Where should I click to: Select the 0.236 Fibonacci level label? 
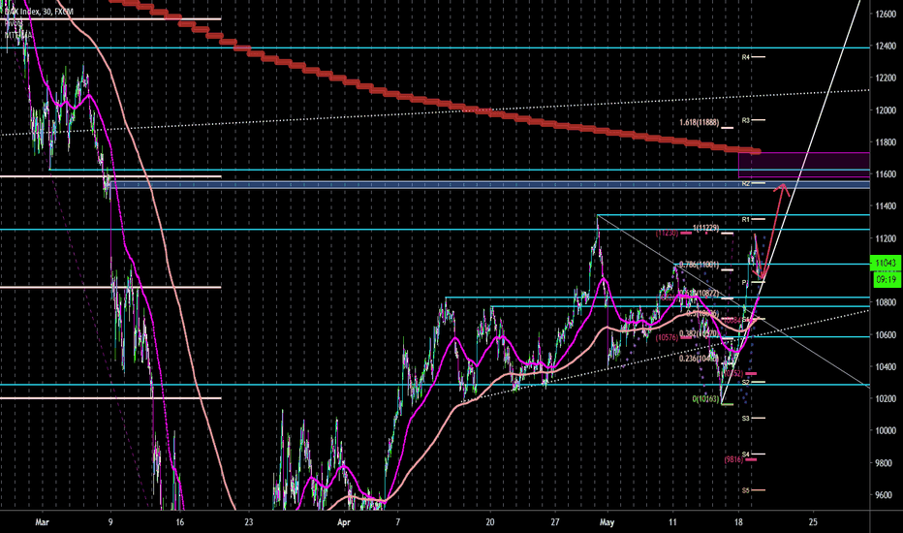[x=700, y=359]
